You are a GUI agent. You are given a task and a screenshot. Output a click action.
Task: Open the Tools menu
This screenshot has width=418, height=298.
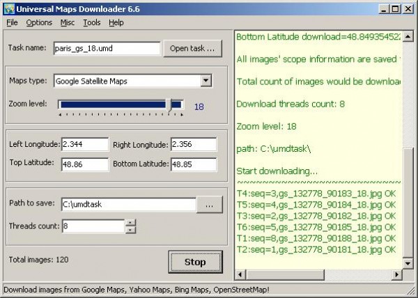pyautogui.click(x=92, y=23)
